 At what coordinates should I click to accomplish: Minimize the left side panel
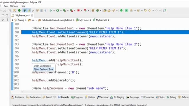point(3,15)
